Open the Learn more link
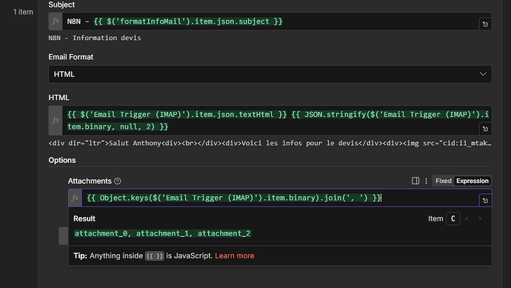Screen dimensions: 511x288 [x=235, y=255]
